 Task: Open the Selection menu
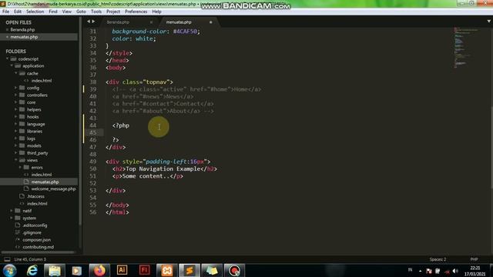click(x=35, y=12)
